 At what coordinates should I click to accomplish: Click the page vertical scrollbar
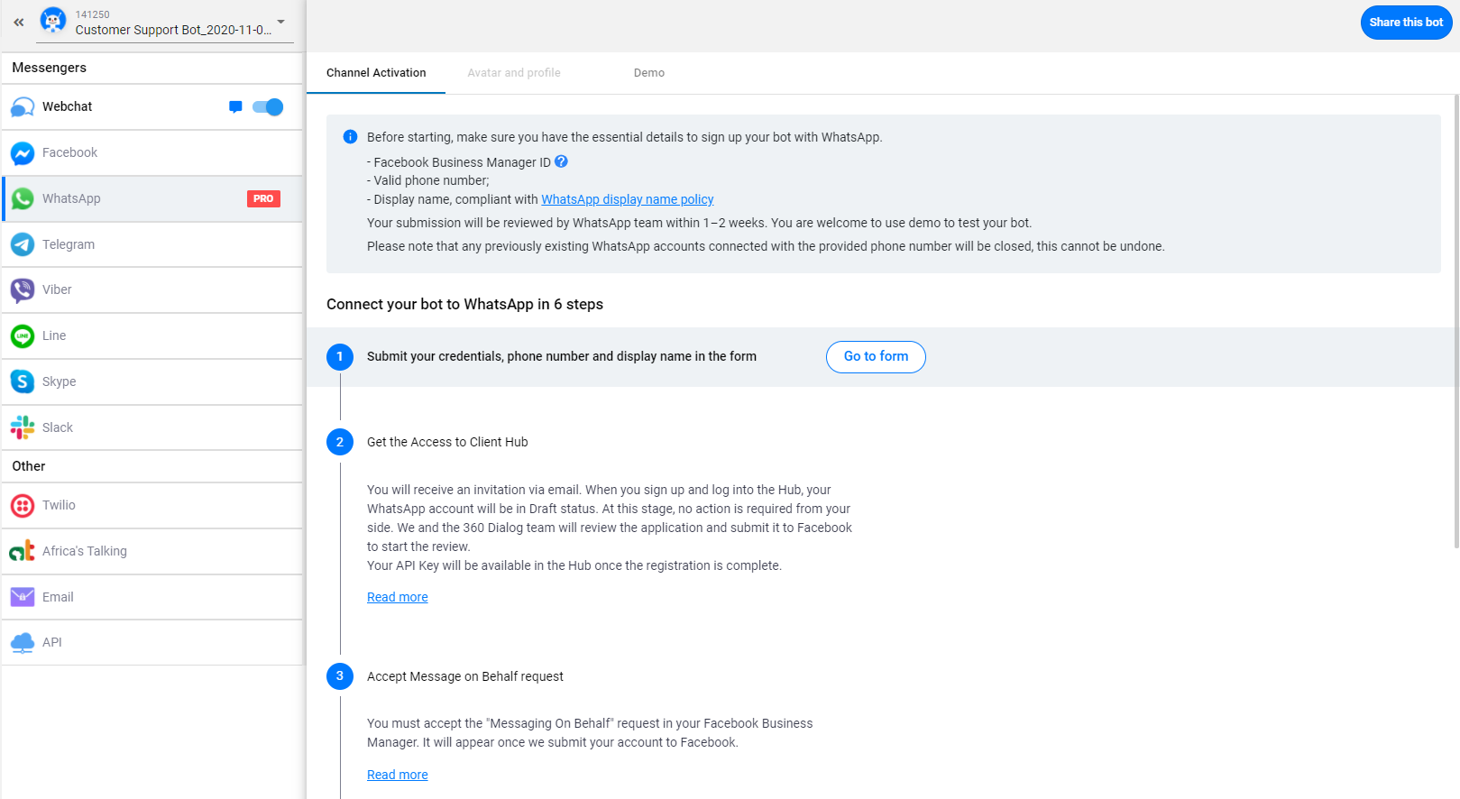pyautogui.click(x=1456, y=320)
